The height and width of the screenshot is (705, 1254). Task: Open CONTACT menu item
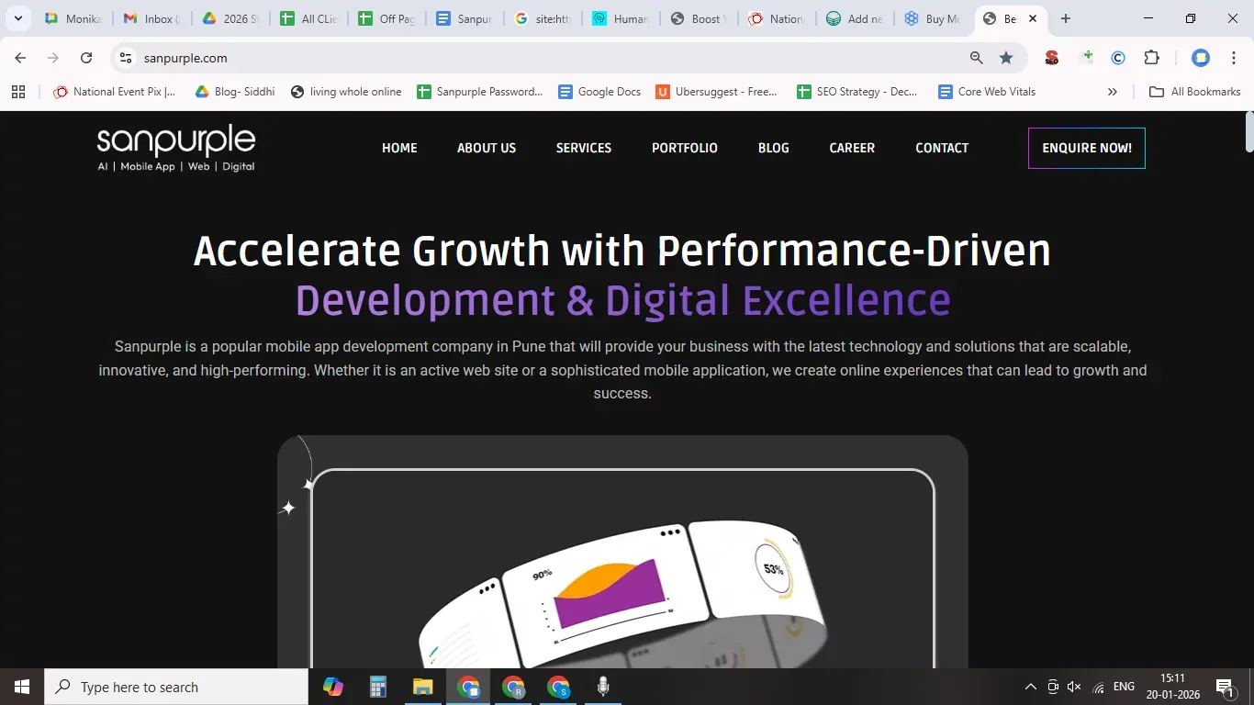(x=942, y=148)
